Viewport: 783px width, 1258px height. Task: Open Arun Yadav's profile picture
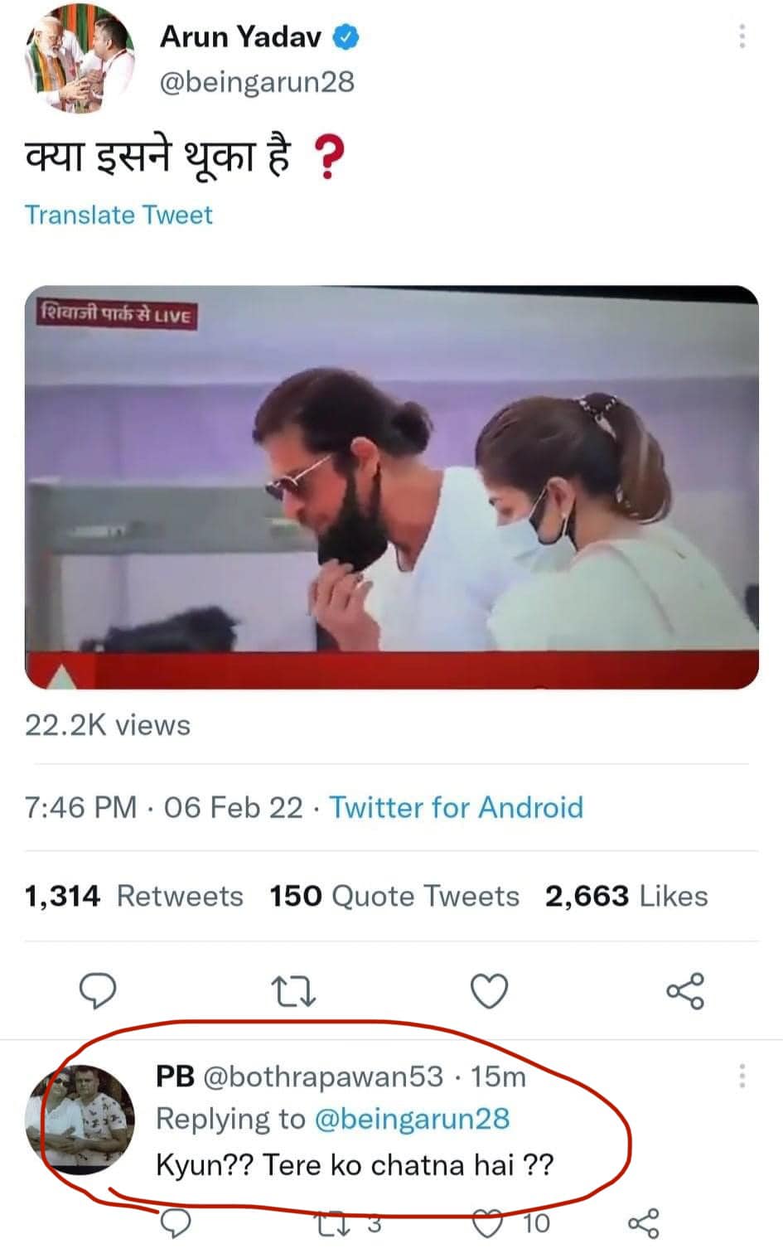(80, 59)
